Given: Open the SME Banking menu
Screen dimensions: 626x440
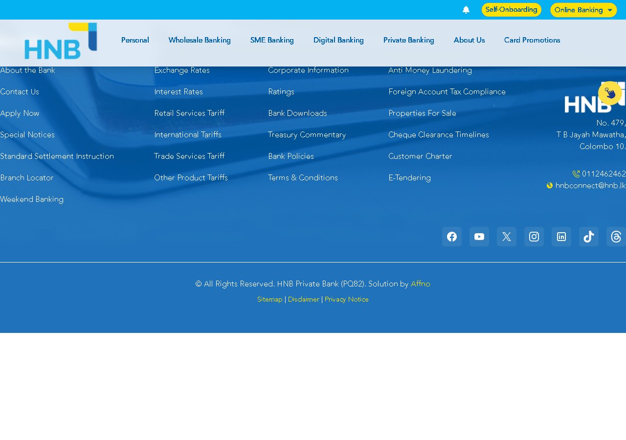Looking at the screenshot, I should (272, 40).
